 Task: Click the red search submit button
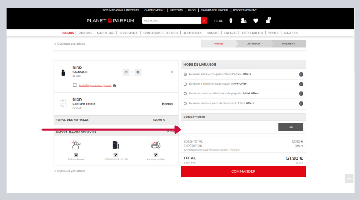pos(204,20)
